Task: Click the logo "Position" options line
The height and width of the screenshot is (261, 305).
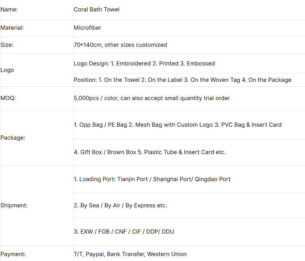Action: point(182,80)
